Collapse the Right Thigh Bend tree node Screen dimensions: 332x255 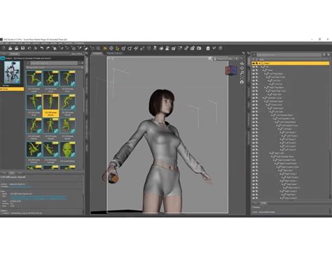point(265,88)
